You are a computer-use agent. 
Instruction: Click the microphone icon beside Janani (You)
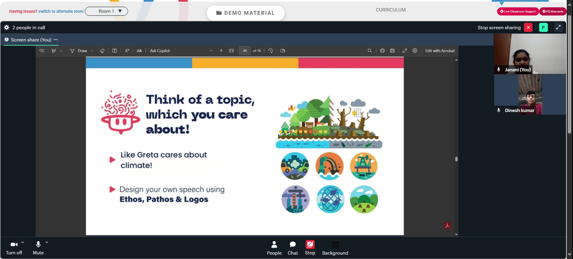pos(499,70)
